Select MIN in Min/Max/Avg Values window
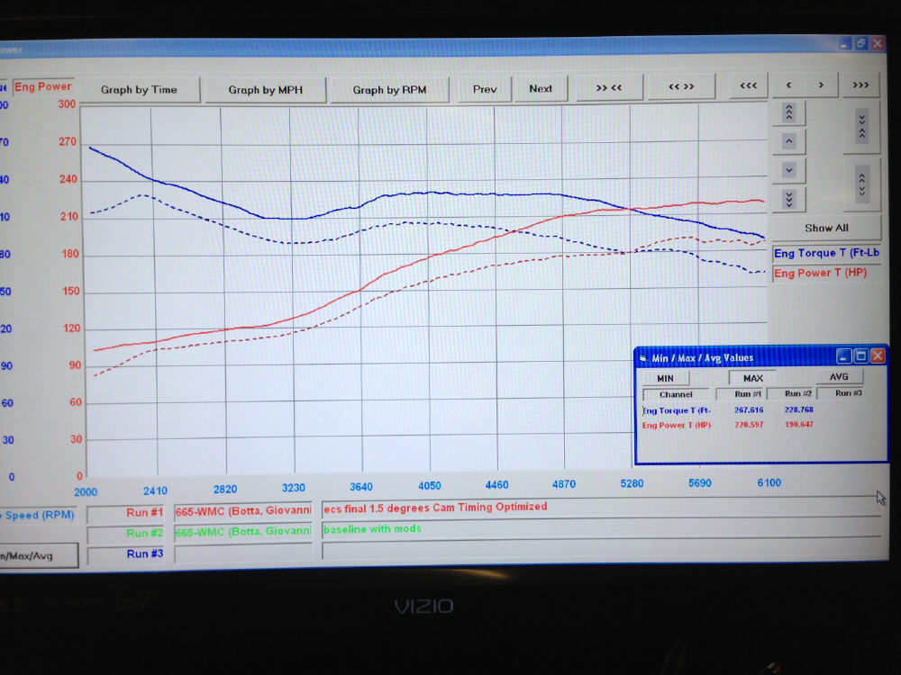 click(x=665, y=378)
